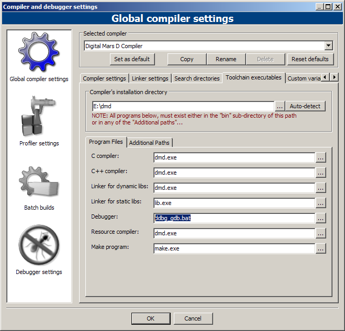
Task: Open the partially hidden Custom variables tab
Action: tap(304, 78)
